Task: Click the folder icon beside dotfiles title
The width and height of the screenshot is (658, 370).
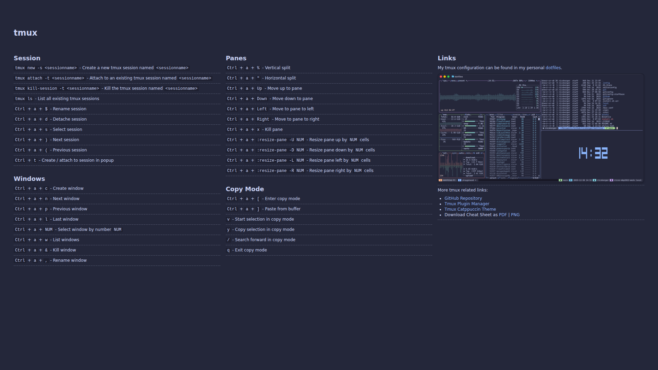Action: pos(453,77)
